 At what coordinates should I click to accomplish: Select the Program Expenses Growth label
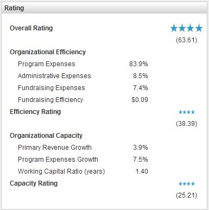[x=58, y=160]
